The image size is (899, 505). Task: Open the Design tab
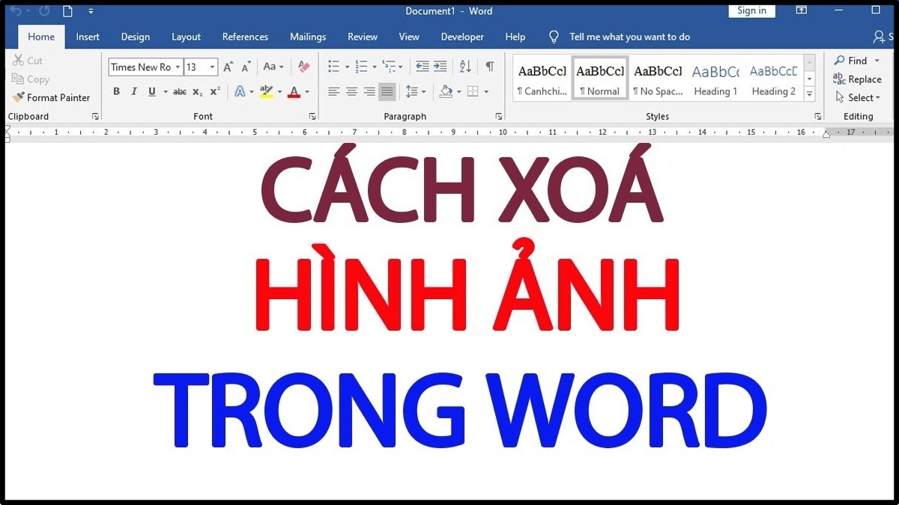point(135,37)
